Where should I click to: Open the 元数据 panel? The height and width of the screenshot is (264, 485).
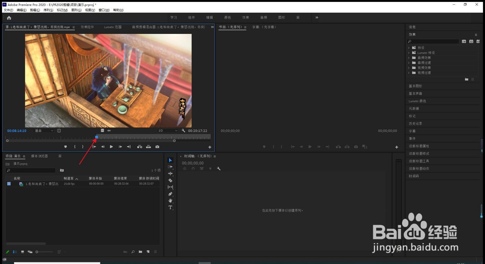tap(414, 108)
